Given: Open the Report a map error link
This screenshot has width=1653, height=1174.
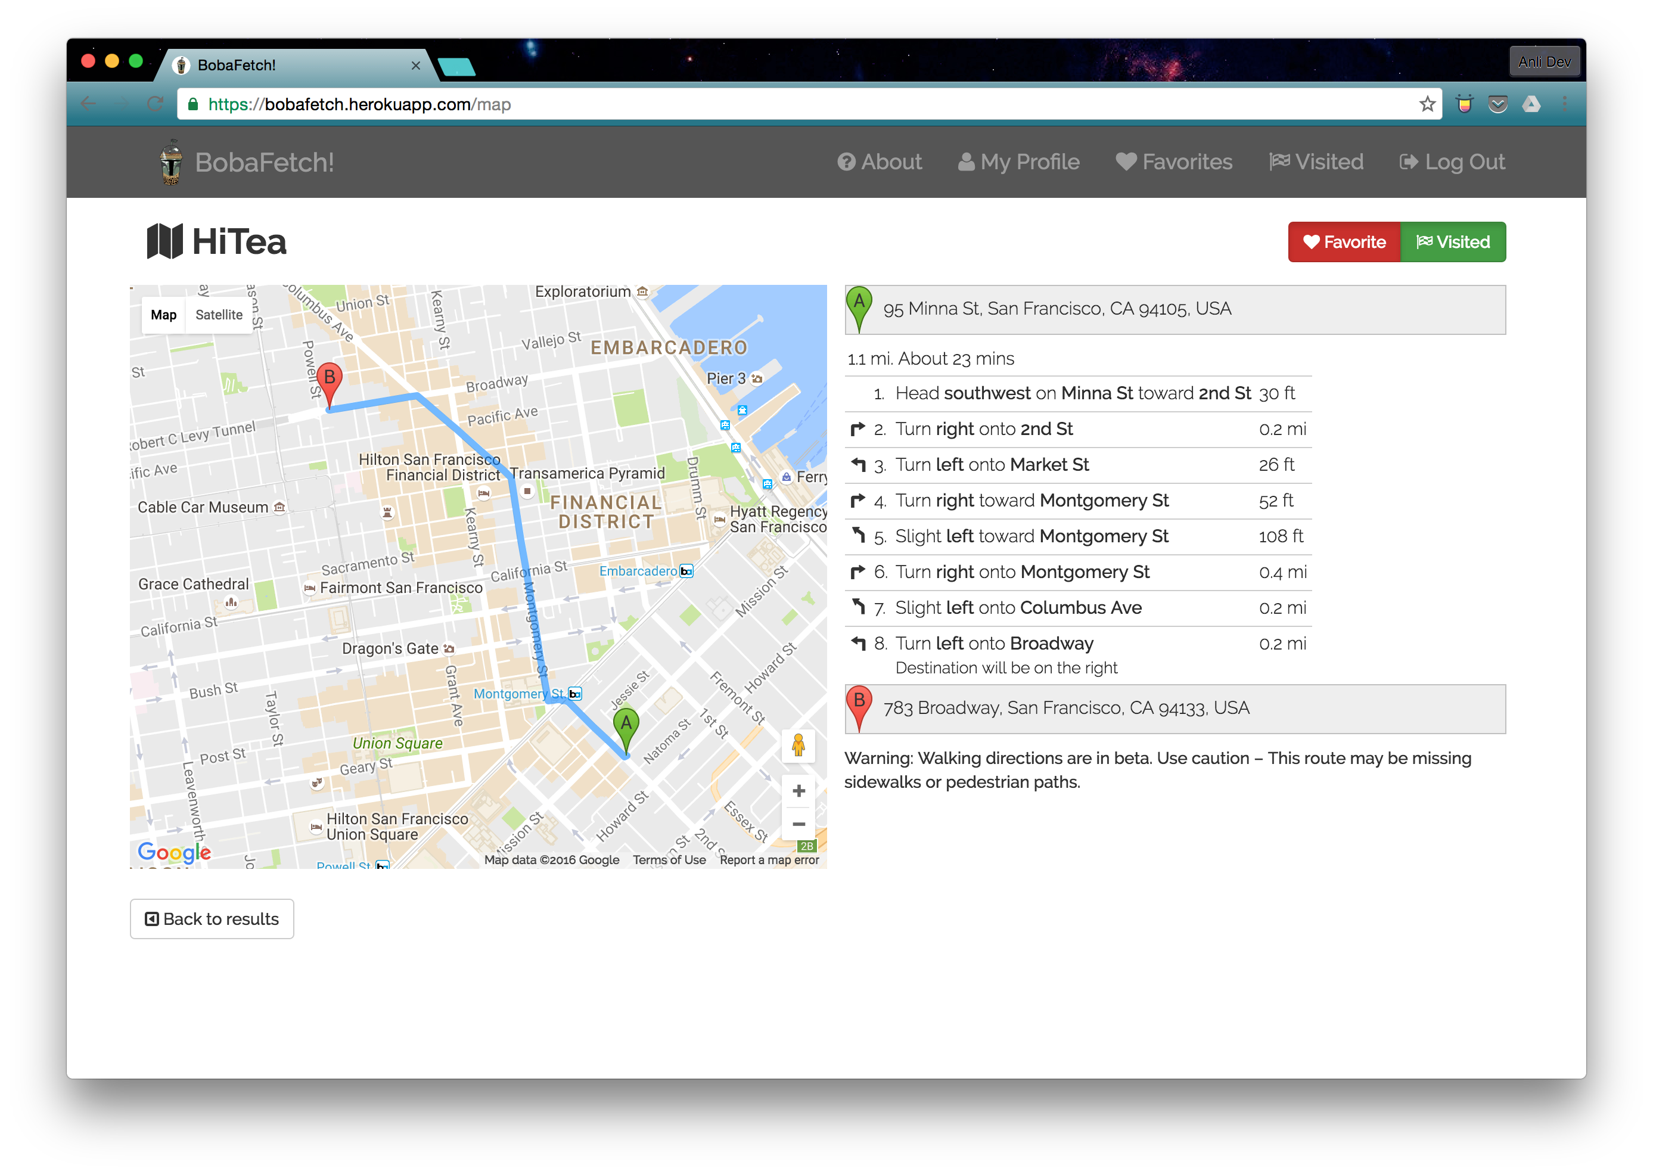Looking at the screenshot, I should pyautogui.click(x=769, y=859).
